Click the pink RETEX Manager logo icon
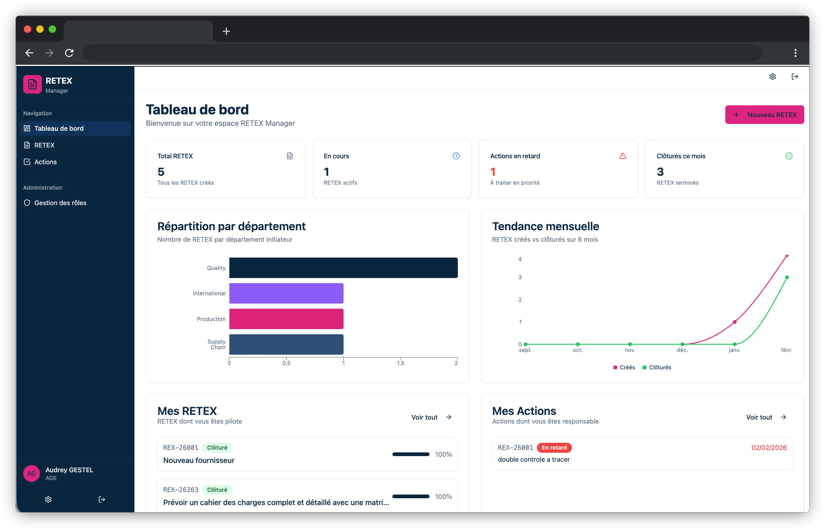The height and width of the screenshot is (528, 825). pos(32,84)
